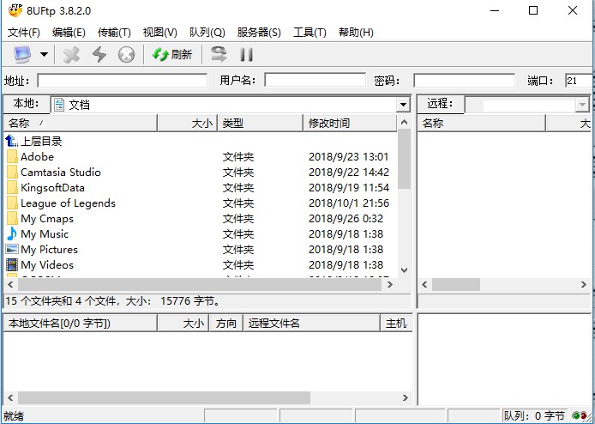This screenshot has height=424, width=595.
Task: Open the 工具(T) menu
Action: click(x=310, y=33)
